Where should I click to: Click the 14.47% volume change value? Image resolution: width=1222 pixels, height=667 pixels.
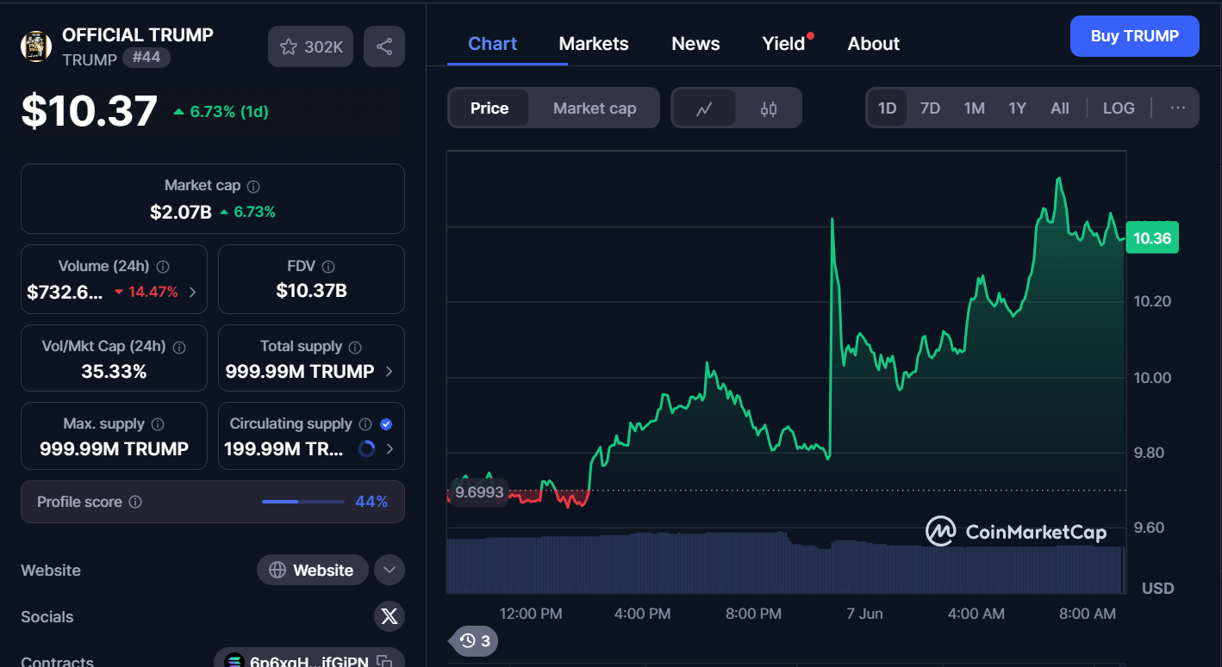[x=153, y=292]
